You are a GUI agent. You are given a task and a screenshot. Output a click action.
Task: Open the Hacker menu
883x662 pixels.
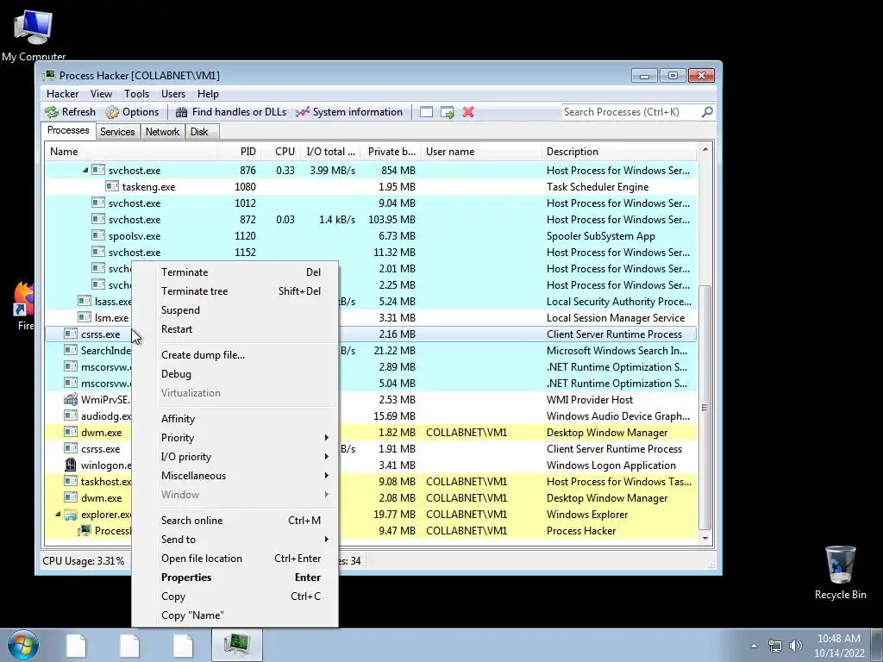pos(62,94)
